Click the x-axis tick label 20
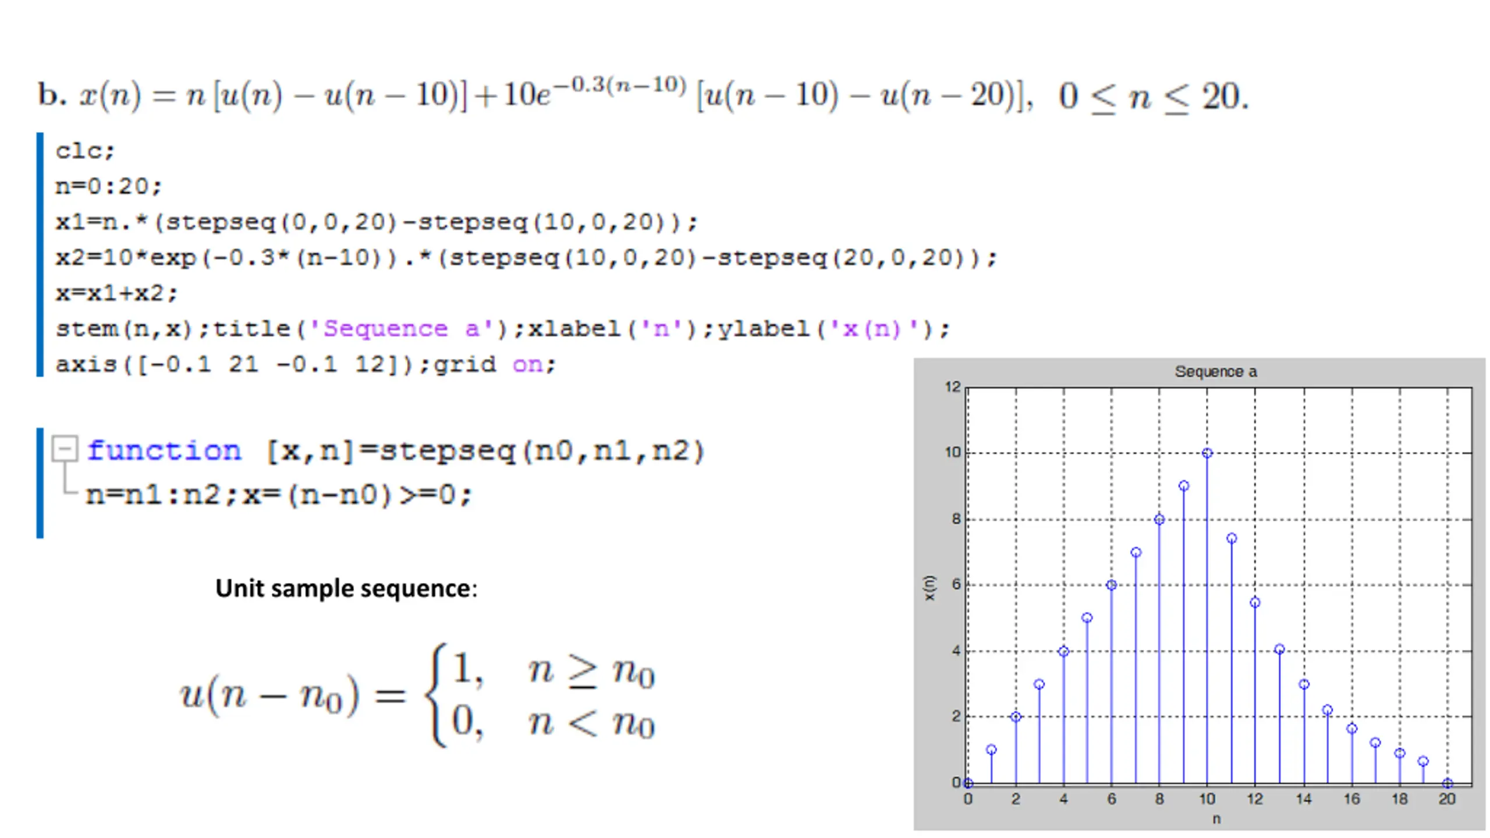The height and width of the screenshot is (838, 1490). point(1447,799)
